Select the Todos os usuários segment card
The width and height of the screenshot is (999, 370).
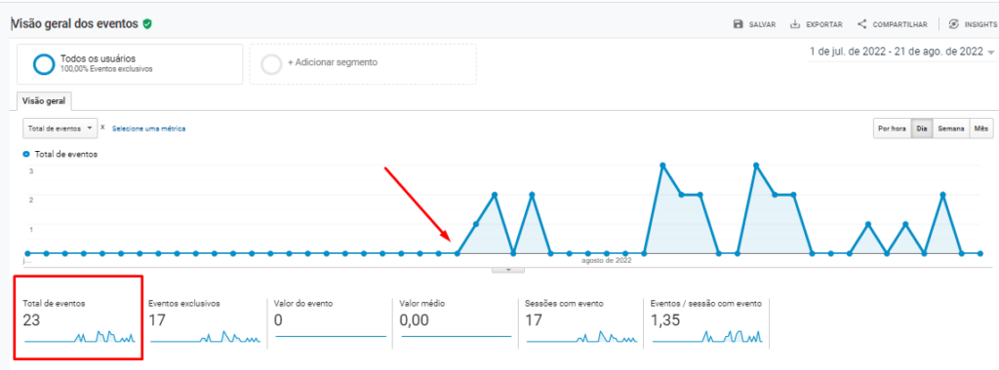pos(130,64)
